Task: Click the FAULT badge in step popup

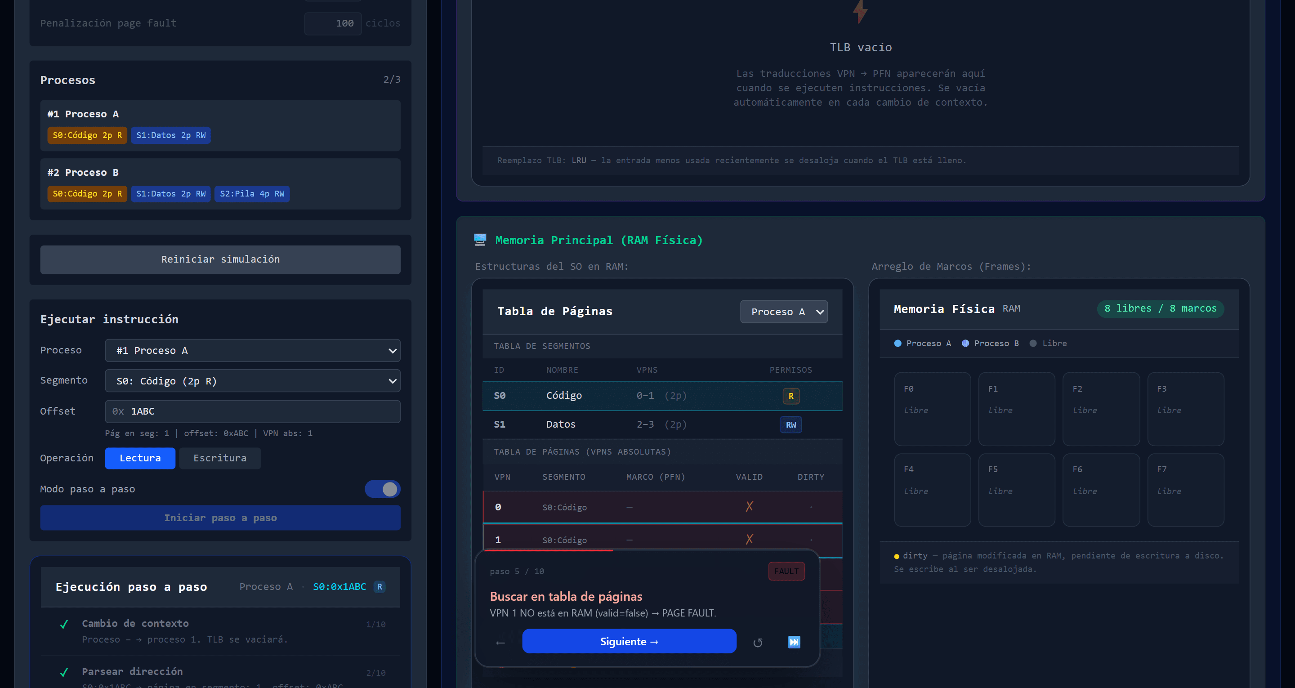Action: point(786,572)
